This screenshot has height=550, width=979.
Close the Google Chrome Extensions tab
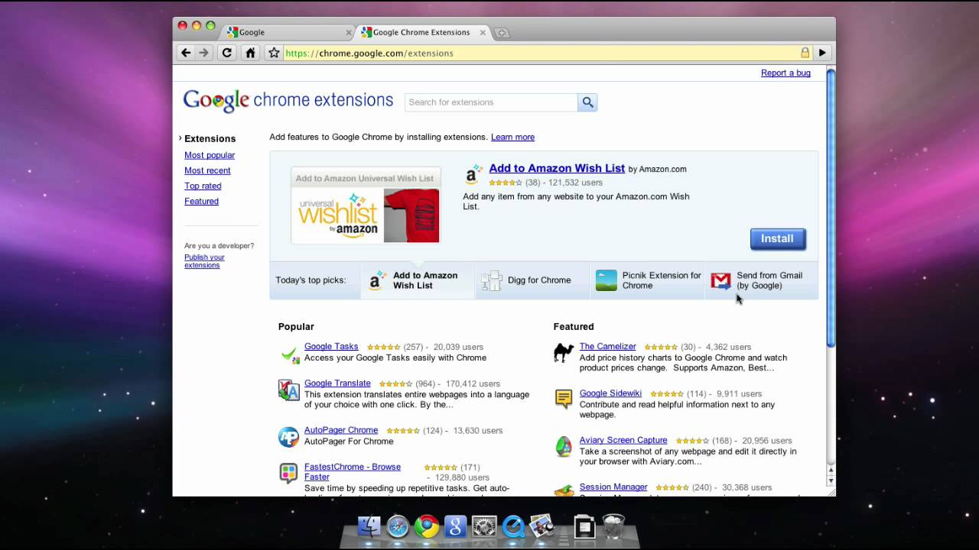coord(483,33)
